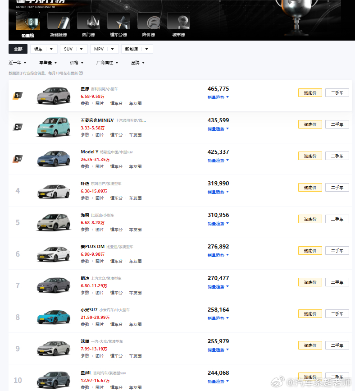Expand 销量趋势 for 星愿
355x391 pixels.
pos(218,97)
